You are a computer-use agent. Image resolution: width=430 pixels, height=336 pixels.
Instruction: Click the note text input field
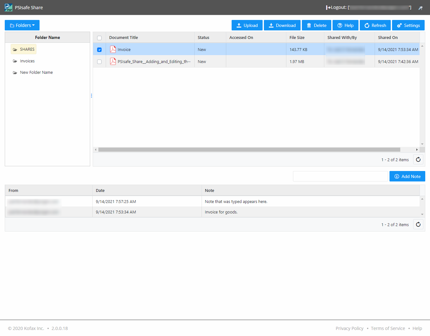340,176
